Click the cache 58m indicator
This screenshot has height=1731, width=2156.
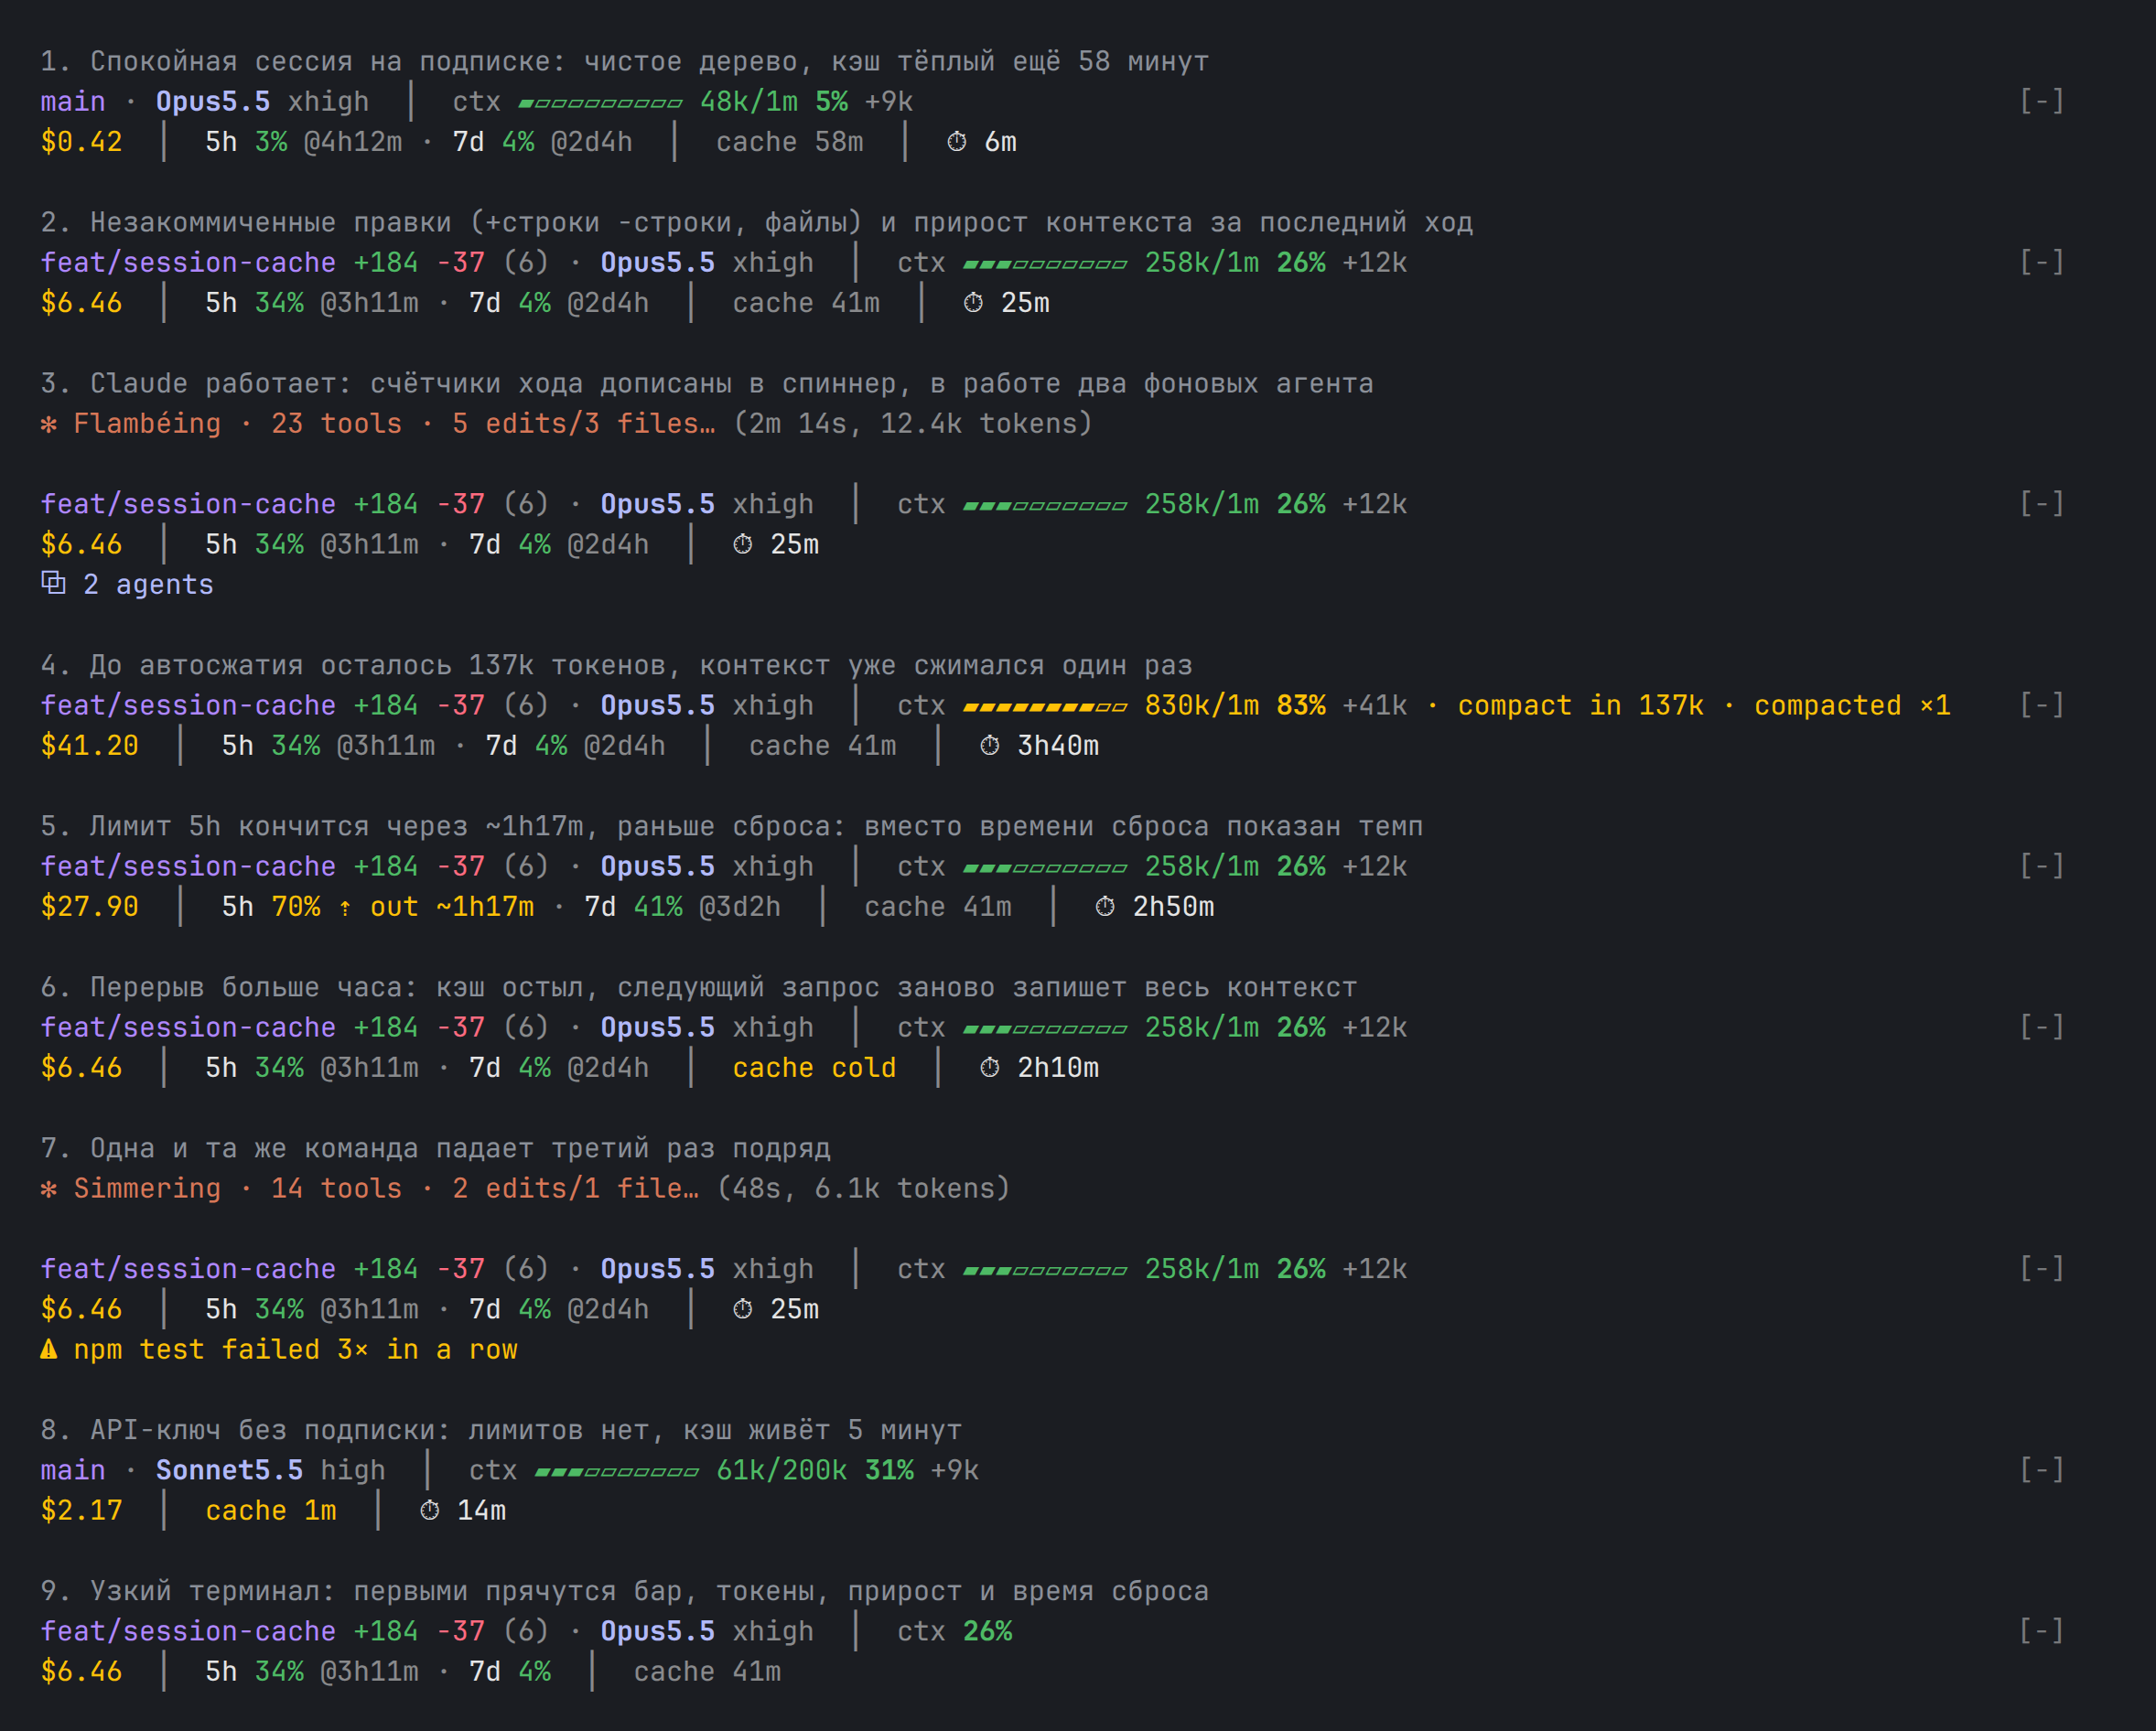point(789,142)
